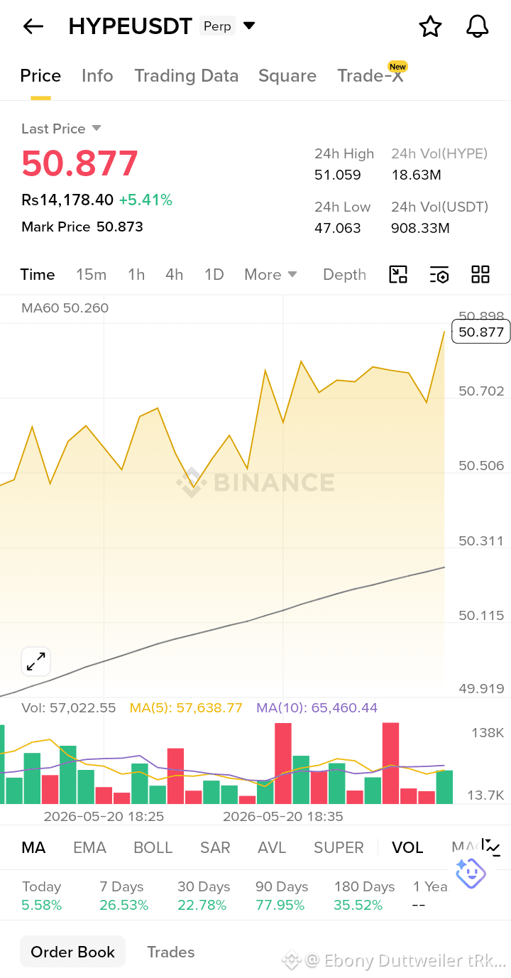Expand chart to fullscreen
The width and height of the screenshot is (511, 978).
[x=35, y=661]
